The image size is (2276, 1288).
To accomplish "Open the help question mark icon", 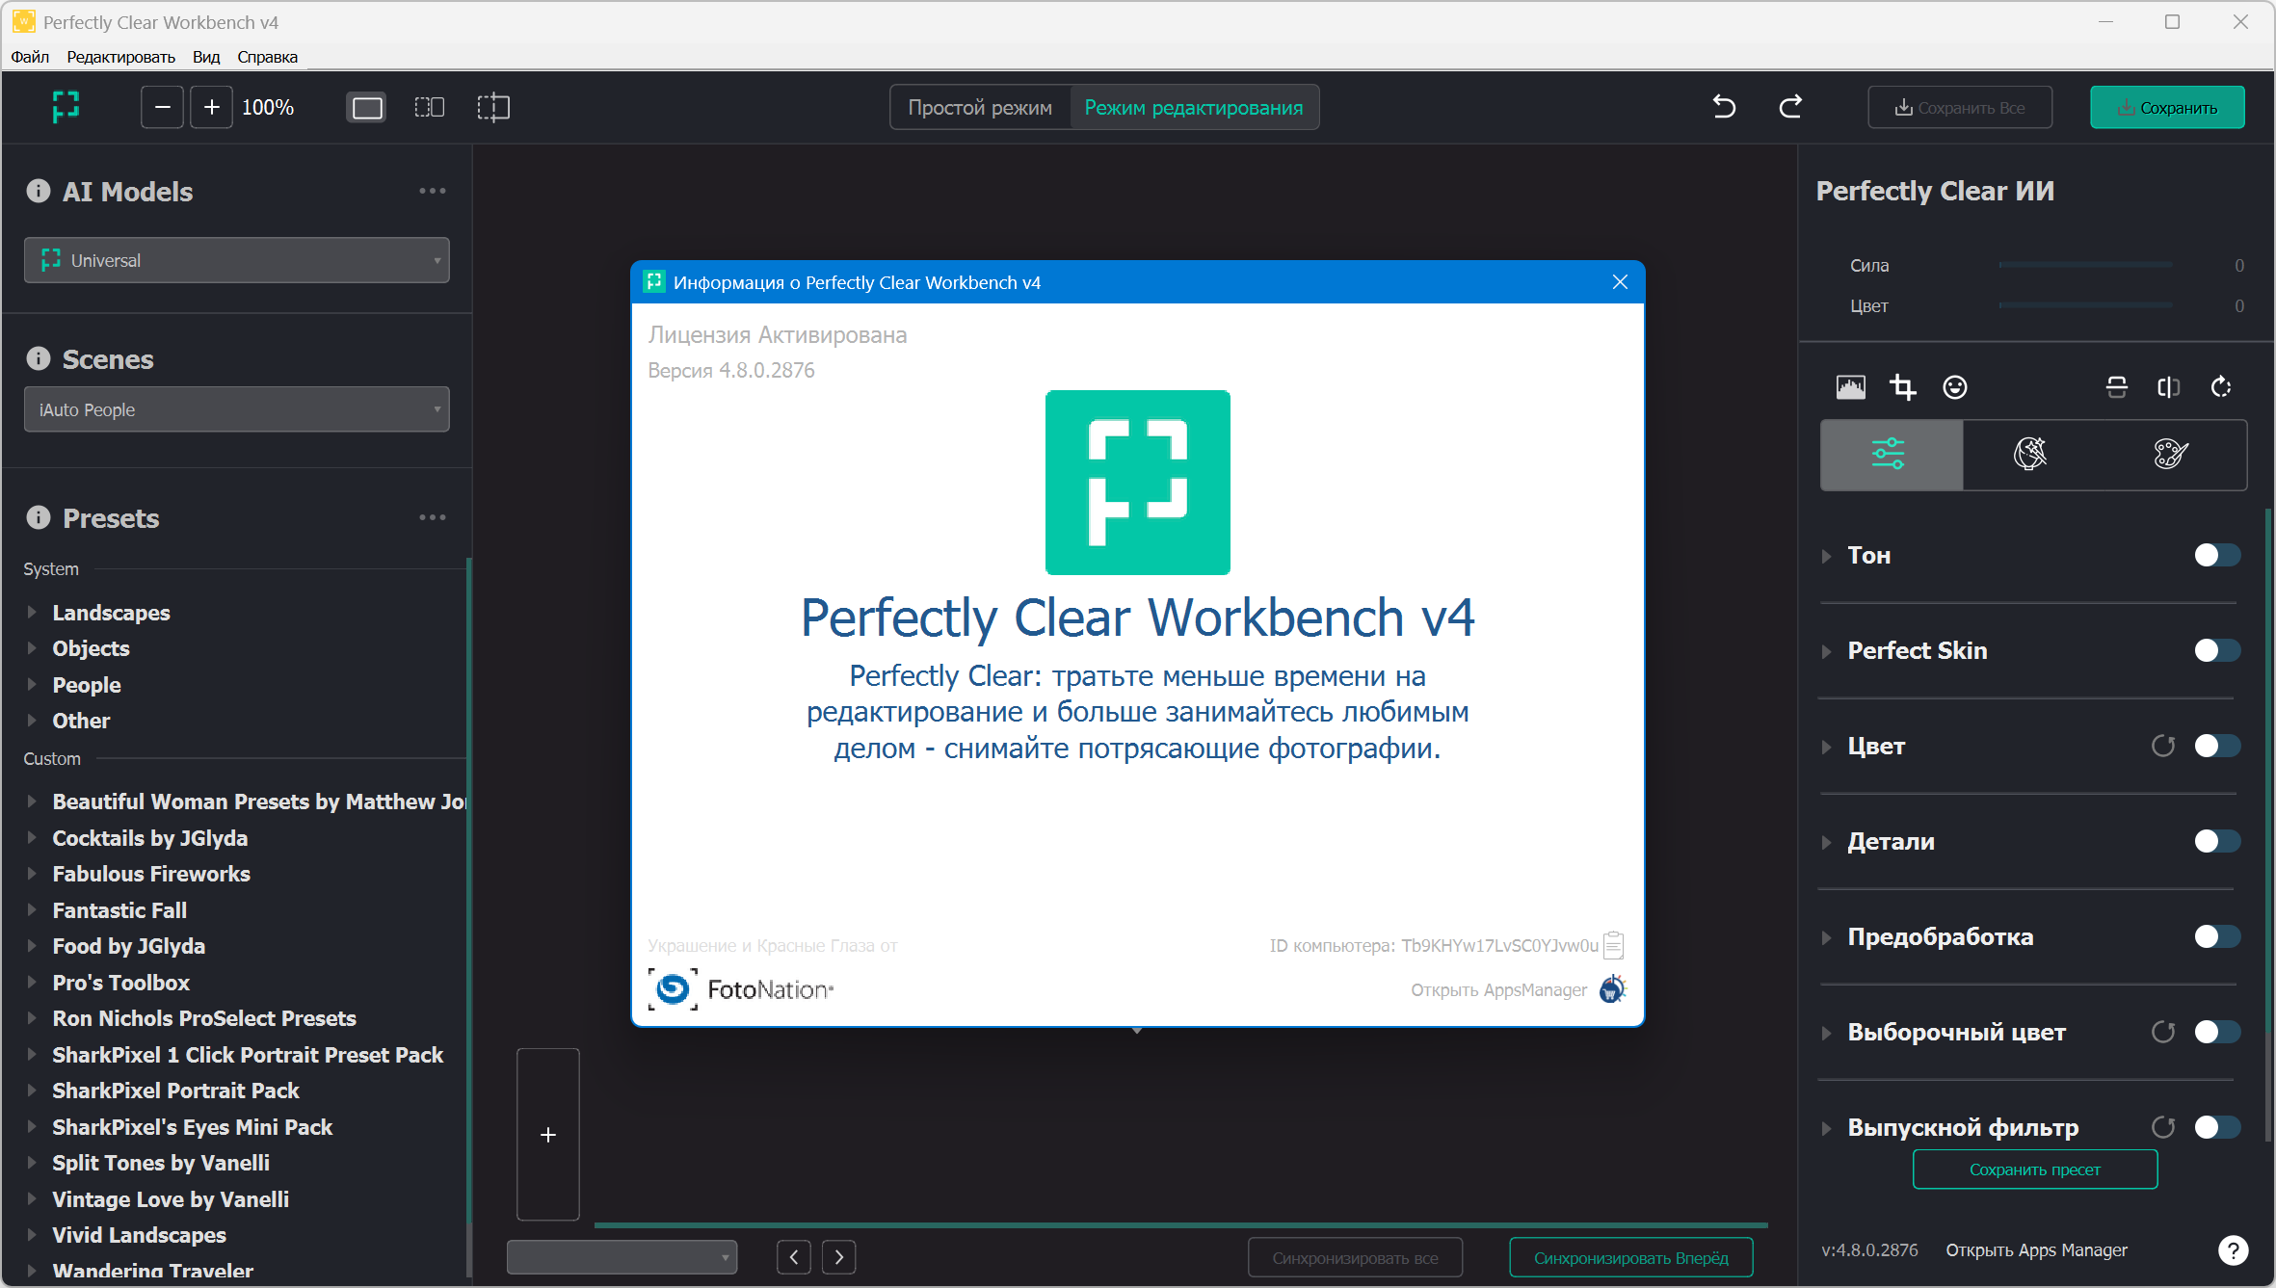I will [x=2233, y=1250].
